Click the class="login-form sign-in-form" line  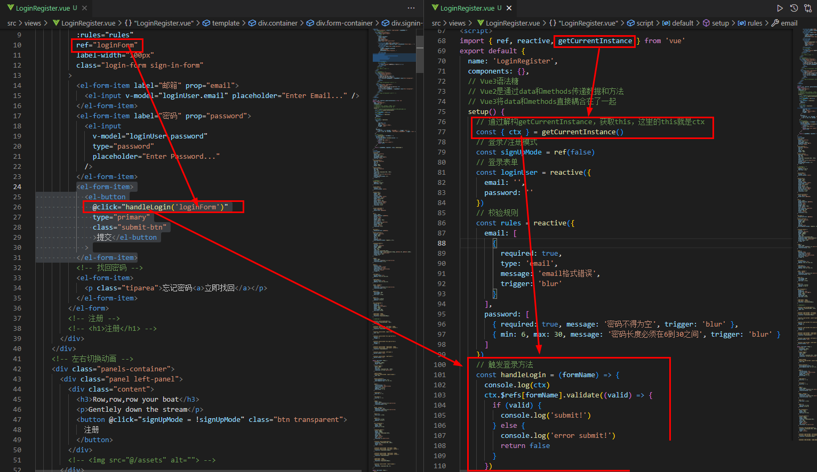coord(140,65)
